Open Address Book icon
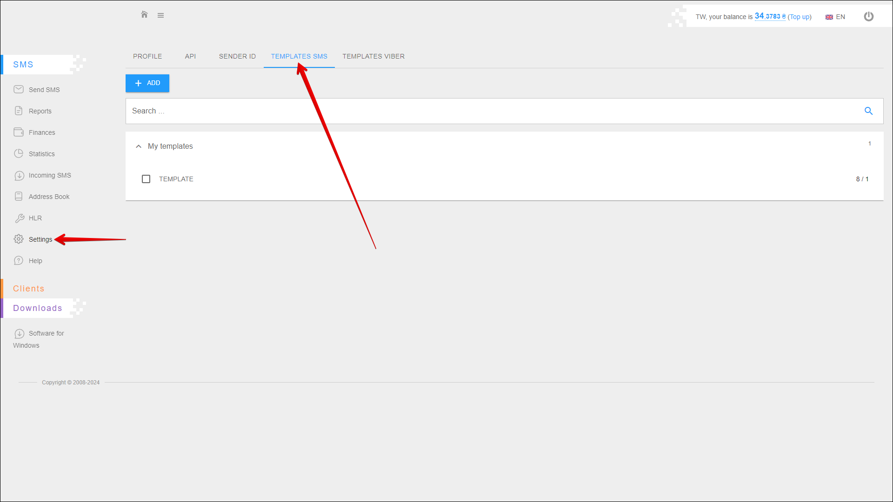893x502 pixels. (x=19, y=197)
